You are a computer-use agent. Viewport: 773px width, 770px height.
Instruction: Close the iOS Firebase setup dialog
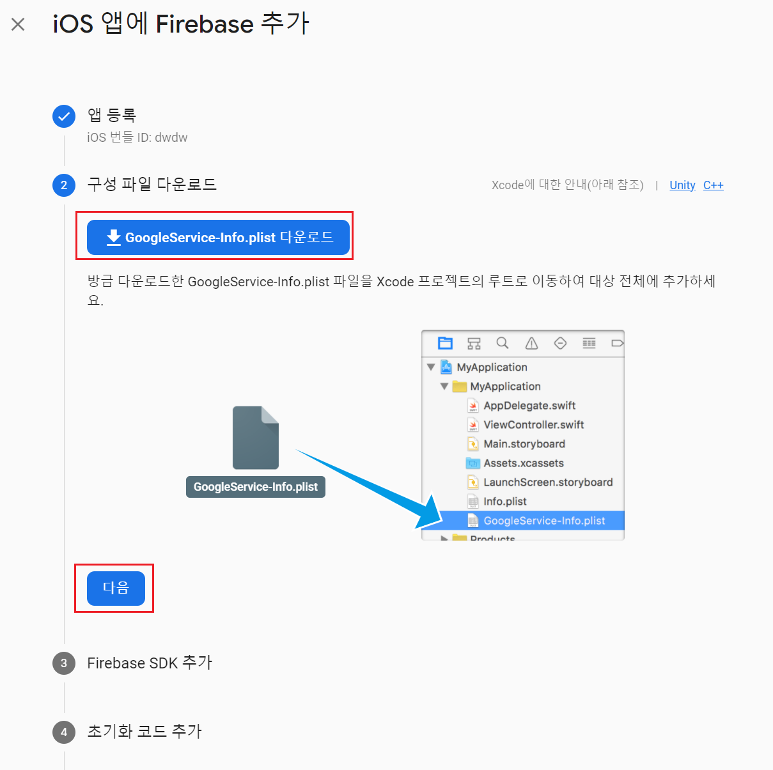[x=18, y=24]
